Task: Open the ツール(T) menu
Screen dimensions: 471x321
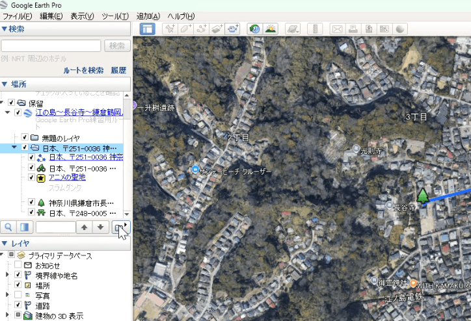Action: [x=115, y=16]
